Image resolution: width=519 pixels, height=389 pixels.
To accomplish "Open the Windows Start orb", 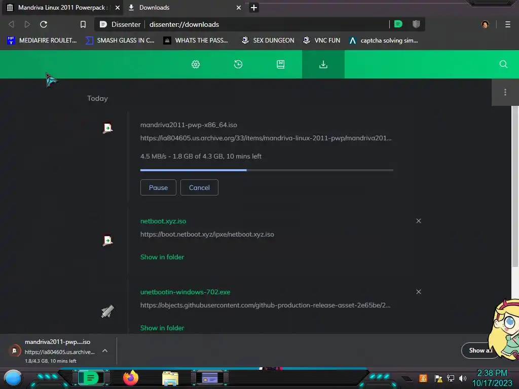I will coord(13,378).
